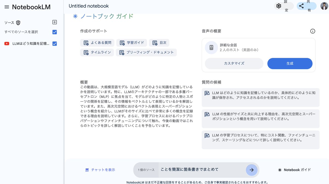Click the speaker icon of 詳細な会話
Image resolution: width=329 pixels, height=184 pixels.
pyautogui.click(x=211, y=48)
